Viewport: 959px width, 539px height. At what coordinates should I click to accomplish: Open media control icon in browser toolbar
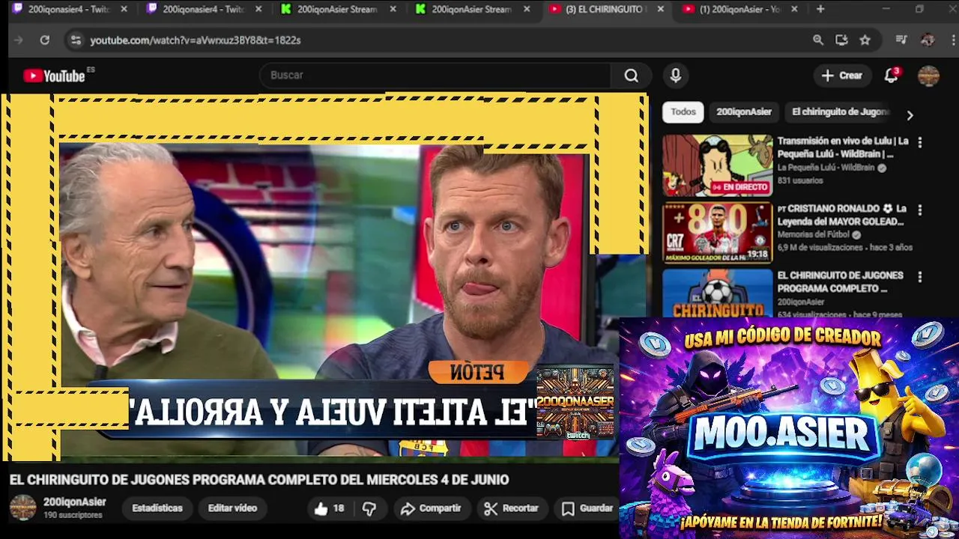pyautogui.click(x=901, y=40)
